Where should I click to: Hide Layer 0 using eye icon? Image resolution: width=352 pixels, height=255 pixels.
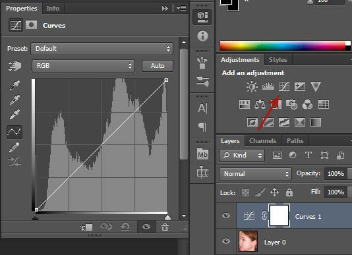226,241
